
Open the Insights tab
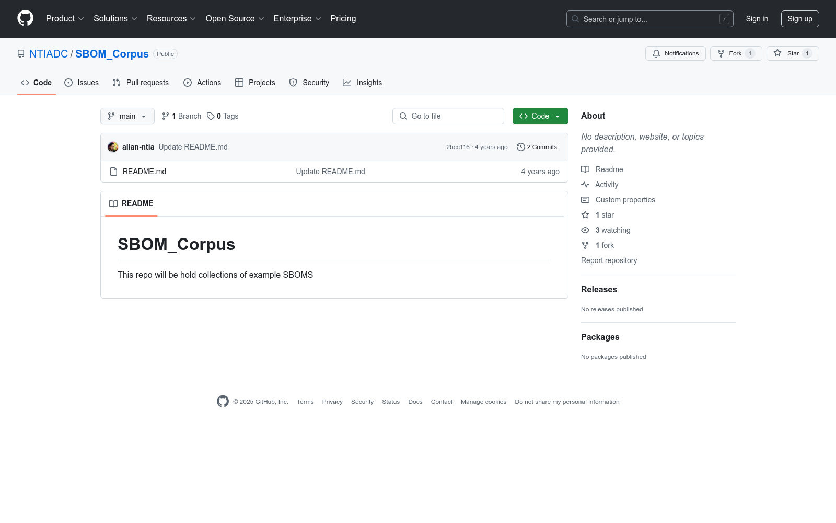tap(362, 83)
